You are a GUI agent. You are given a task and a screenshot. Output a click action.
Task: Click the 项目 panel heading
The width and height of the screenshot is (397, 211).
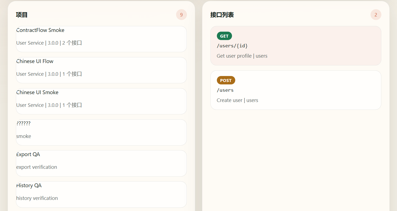pos(21,15)
